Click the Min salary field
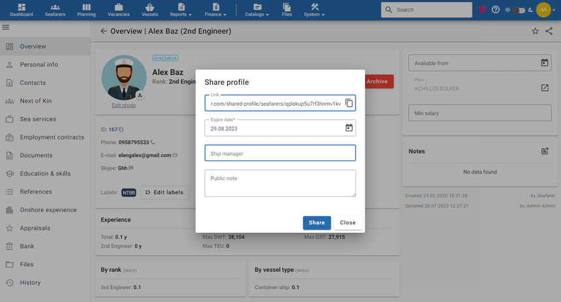This screenshot has height=302, width=561. (479, 113)
